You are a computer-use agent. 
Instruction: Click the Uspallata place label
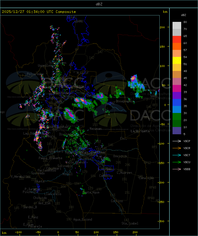point(45,66)
